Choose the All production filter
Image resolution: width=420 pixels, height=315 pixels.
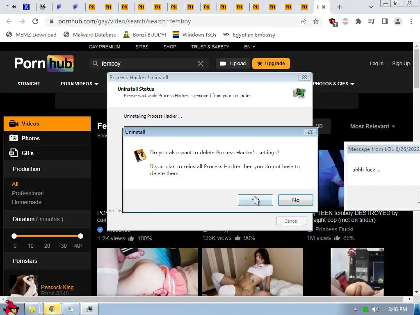click(15, 184)
